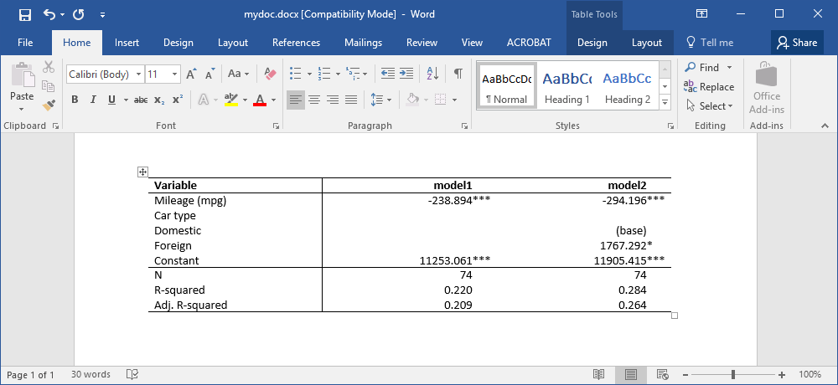
Task: Click the Align Right icon
Action: tap(333, 100)
